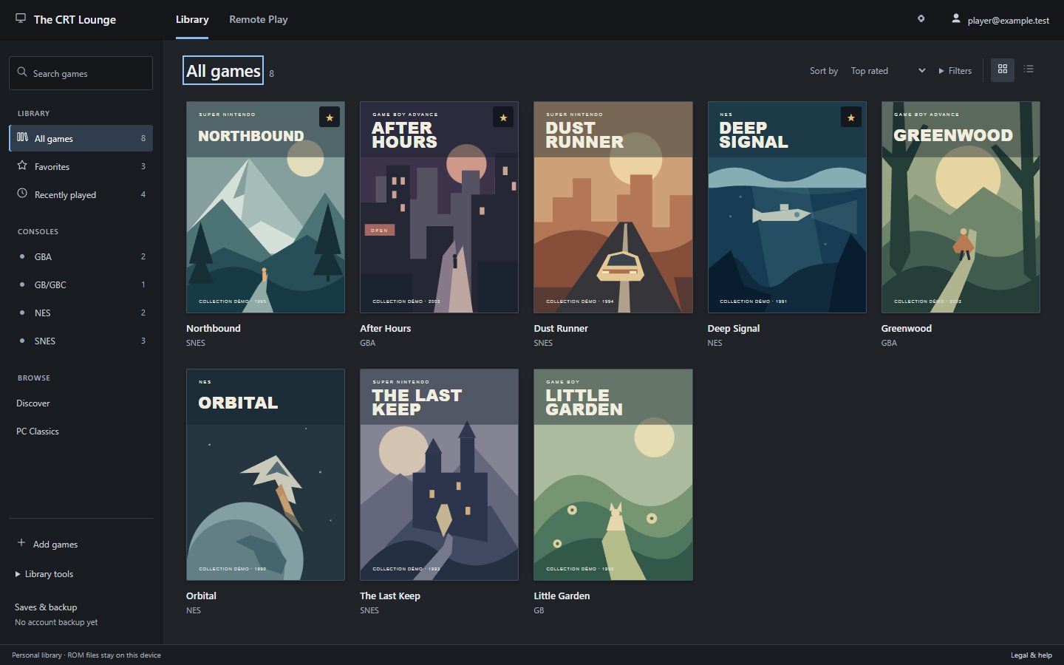
Task: Toggle favorite star on After Hours cover
Action: (x=503, y=117)
